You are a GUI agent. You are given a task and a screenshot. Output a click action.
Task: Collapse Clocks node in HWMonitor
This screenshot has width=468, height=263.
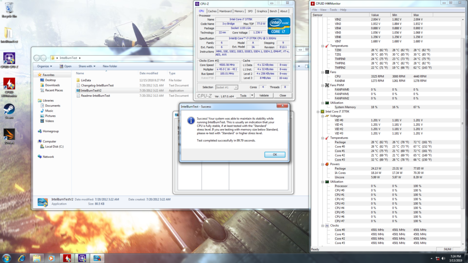coord(322,226)
